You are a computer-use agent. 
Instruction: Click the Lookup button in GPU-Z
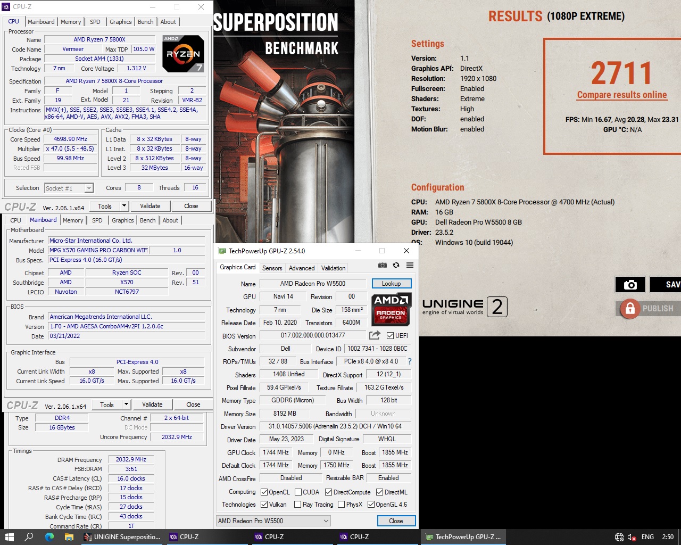pos(392,284)
